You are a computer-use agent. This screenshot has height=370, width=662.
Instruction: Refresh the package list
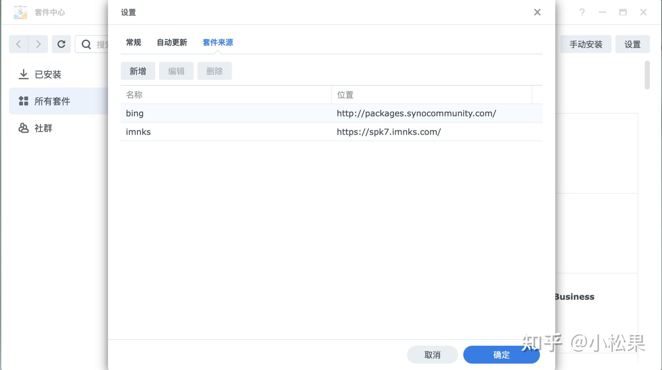(x=61, y=44)
